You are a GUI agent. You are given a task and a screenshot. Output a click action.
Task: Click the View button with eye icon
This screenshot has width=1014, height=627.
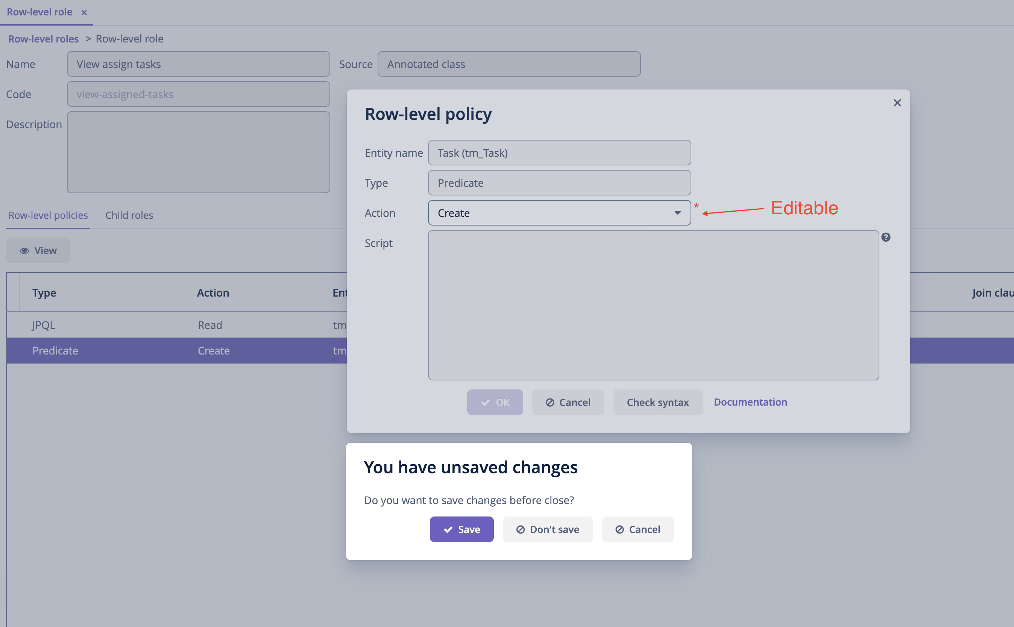pyautogui.click(x=38, y=250)
